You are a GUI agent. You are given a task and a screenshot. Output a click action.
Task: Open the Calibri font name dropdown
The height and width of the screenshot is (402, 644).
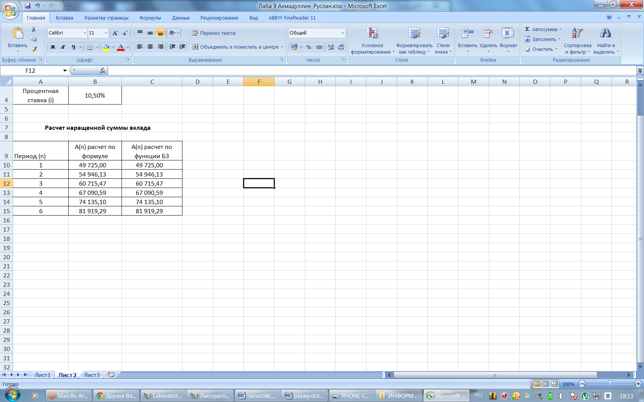pos(85,33)
